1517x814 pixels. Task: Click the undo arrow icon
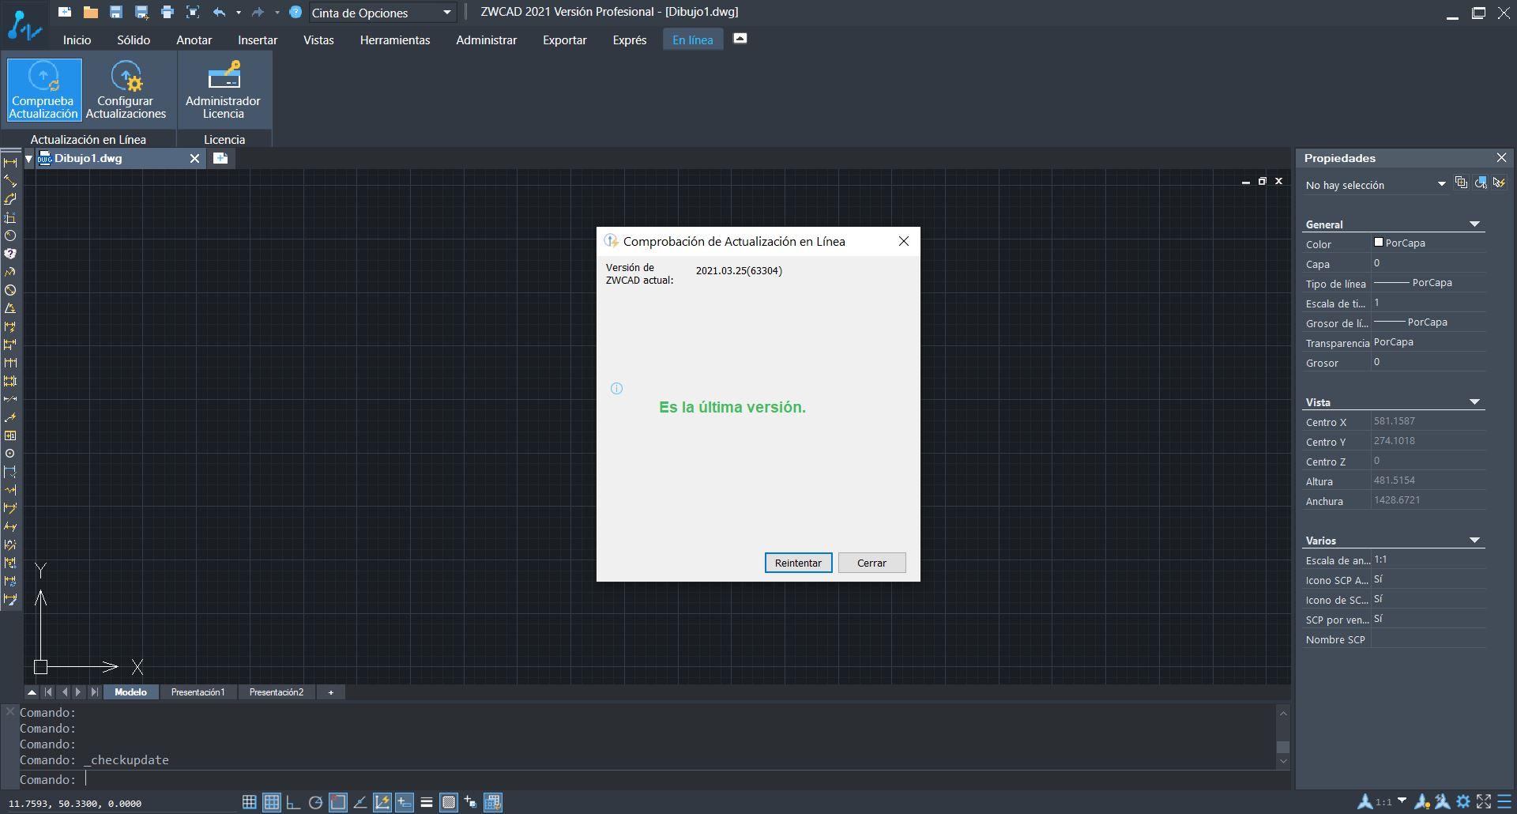(x=219, y=12)
